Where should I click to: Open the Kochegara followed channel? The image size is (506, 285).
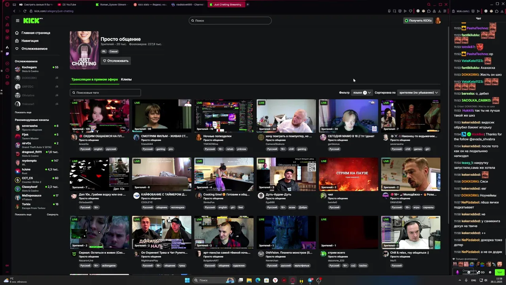pyautogui.click(x=36, y=69)
